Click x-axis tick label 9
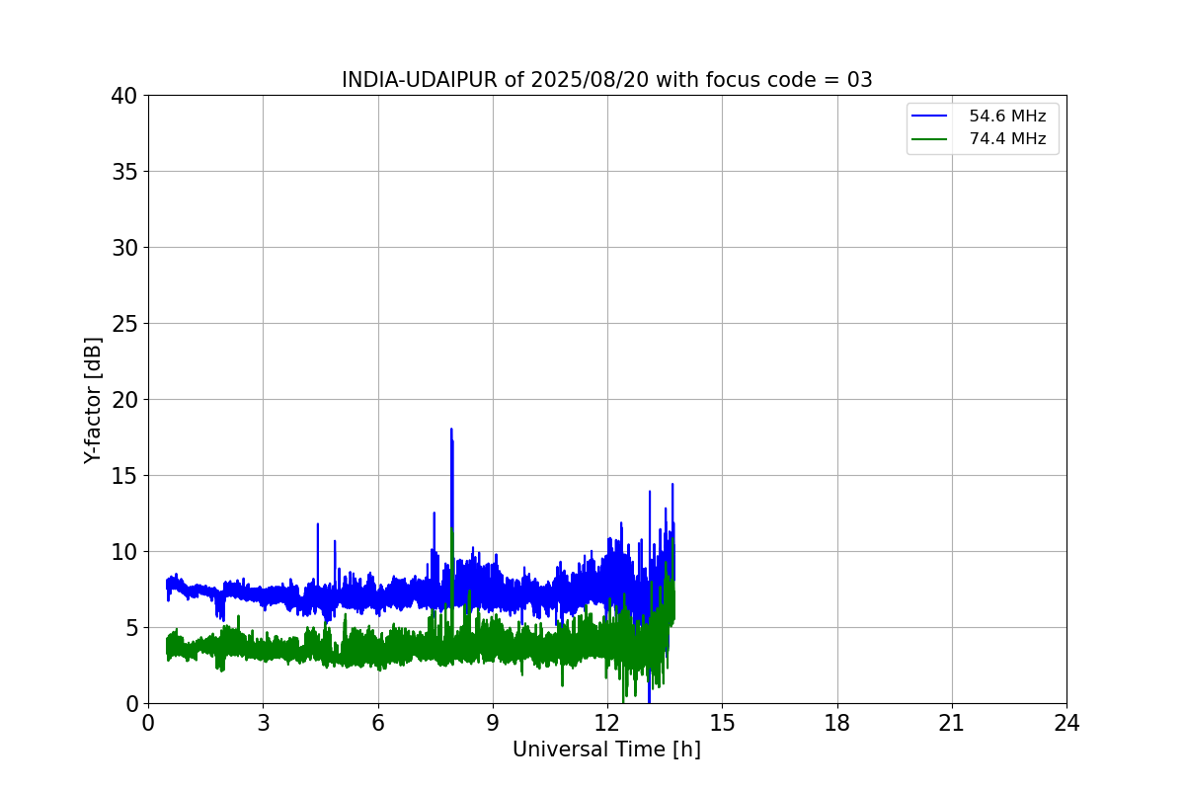Image resolution: width=1185 pixels, height=790 pixels. tap(493, 723)
